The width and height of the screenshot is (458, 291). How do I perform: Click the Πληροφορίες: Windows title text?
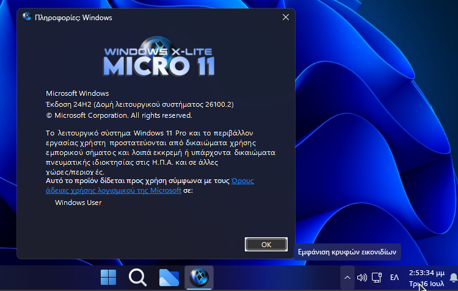tap(73, 18)
